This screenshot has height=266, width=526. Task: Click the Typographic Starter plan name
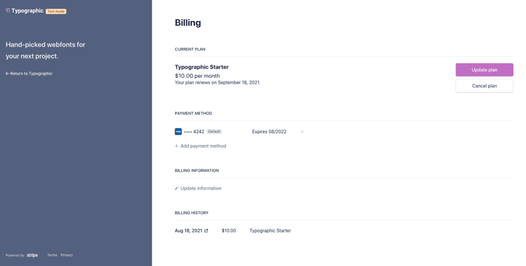pos(201,67)
